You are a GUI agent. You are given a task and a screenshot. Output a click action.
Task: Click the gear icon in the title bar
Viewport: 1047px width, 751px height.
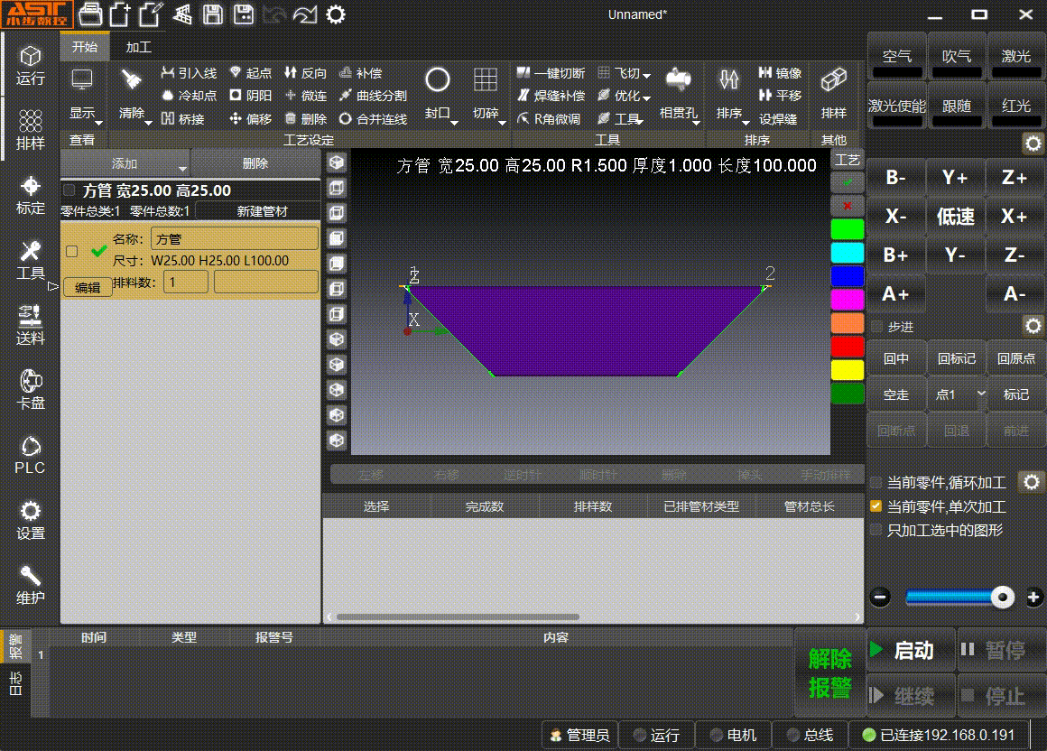pos(336,14)
